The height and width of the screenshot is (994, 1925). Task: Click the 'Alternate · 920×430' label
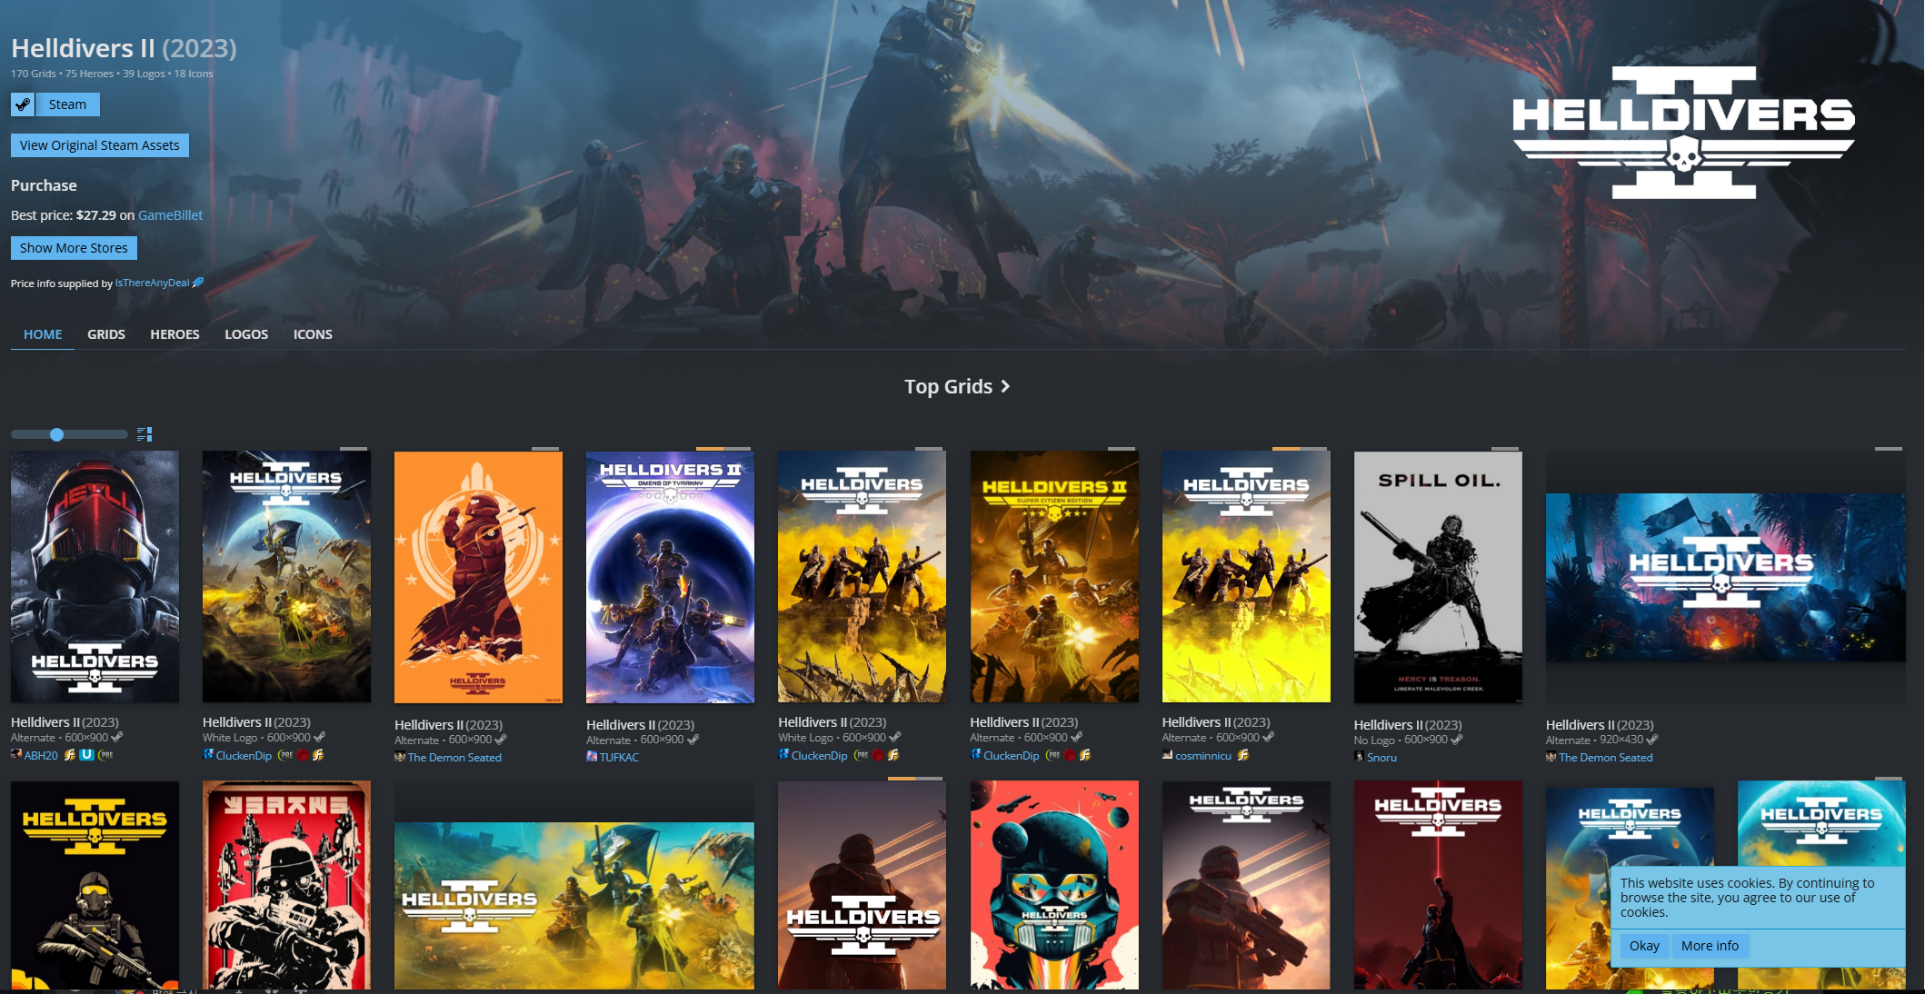[x=1594, y=740]
